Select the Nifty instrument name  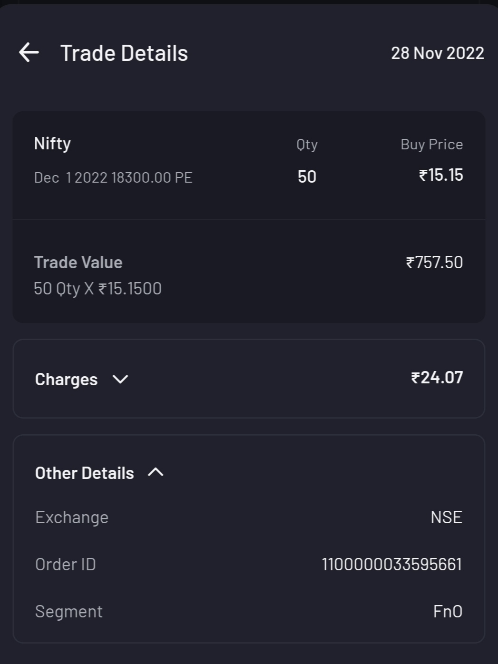52,143
